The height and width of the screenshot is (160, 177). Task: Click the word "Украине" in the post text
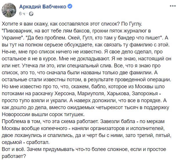coord(12,38)
